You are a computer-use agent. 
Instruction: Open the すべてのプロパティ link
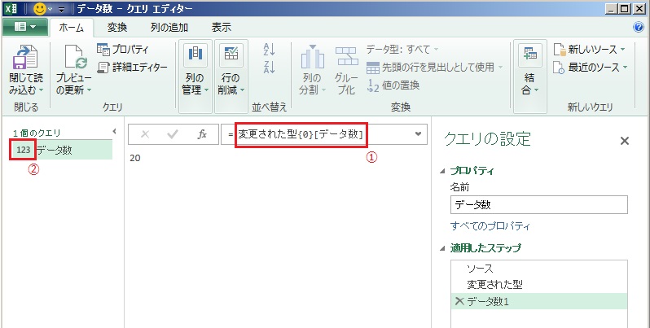pos(490,226)
